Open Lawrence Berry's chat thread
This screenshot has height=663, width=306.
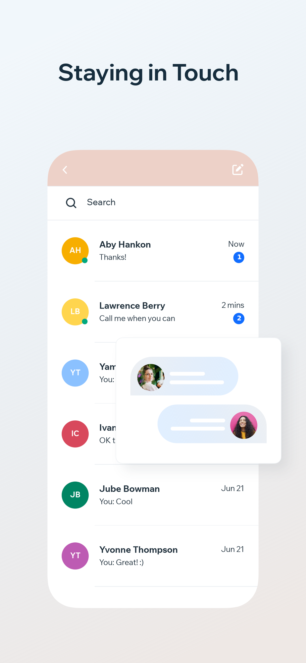tap(153, 312)
